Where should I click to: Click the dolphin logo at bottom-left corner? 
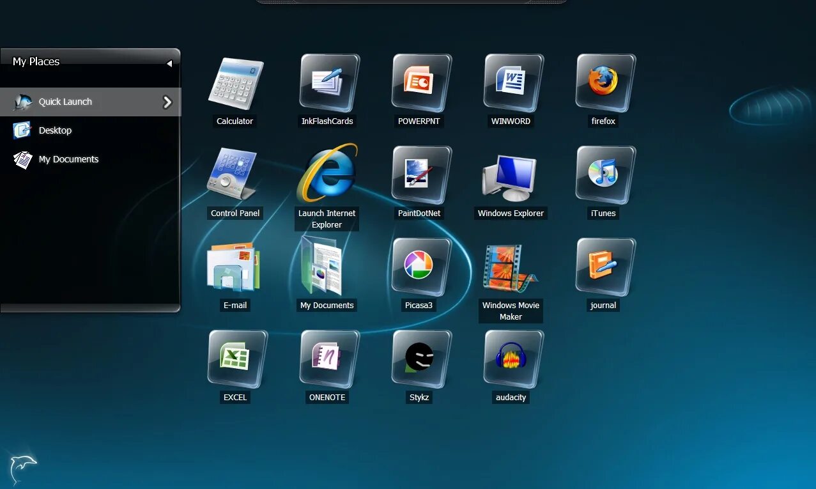23,469
